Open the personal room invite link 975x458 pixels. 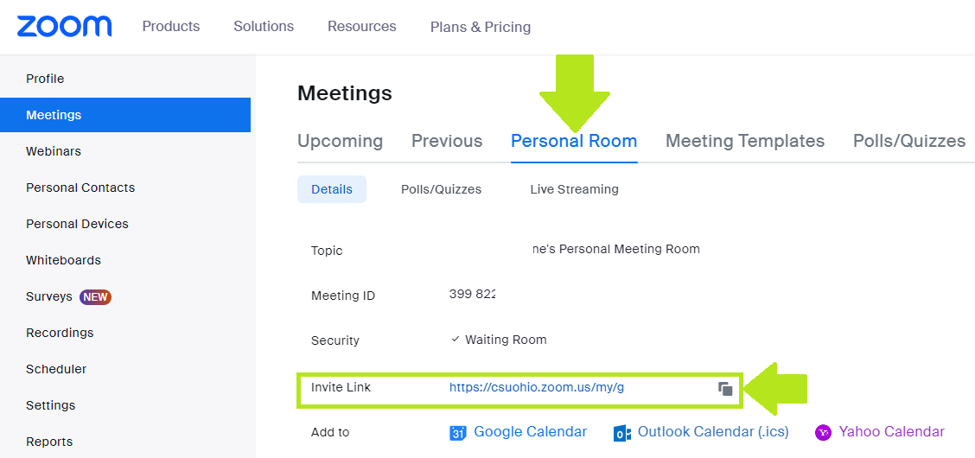536,388
